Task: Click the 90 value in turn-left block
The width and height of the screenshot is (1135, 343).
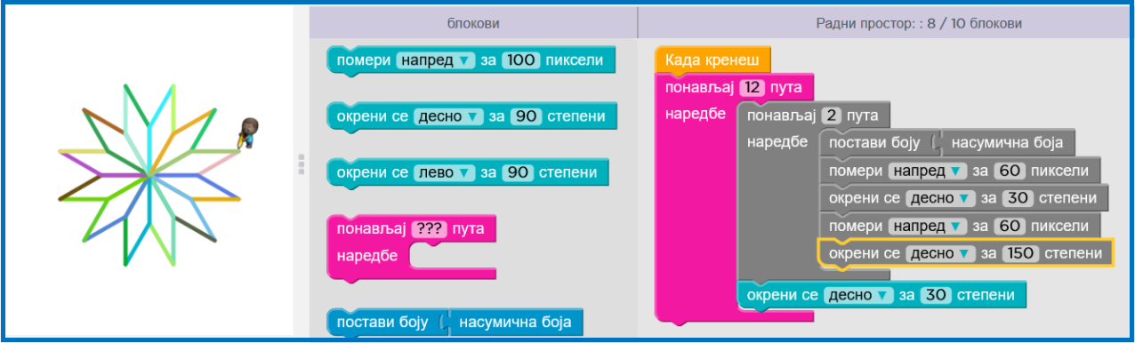Action: (x=518, y=172)
